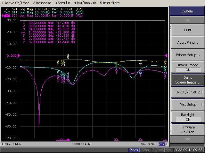The height and width of the screenshot is (153, 205).
Task: Click the softkey menu scroll-up arrow
Action: pyautogui.click(x=187, y=20)
